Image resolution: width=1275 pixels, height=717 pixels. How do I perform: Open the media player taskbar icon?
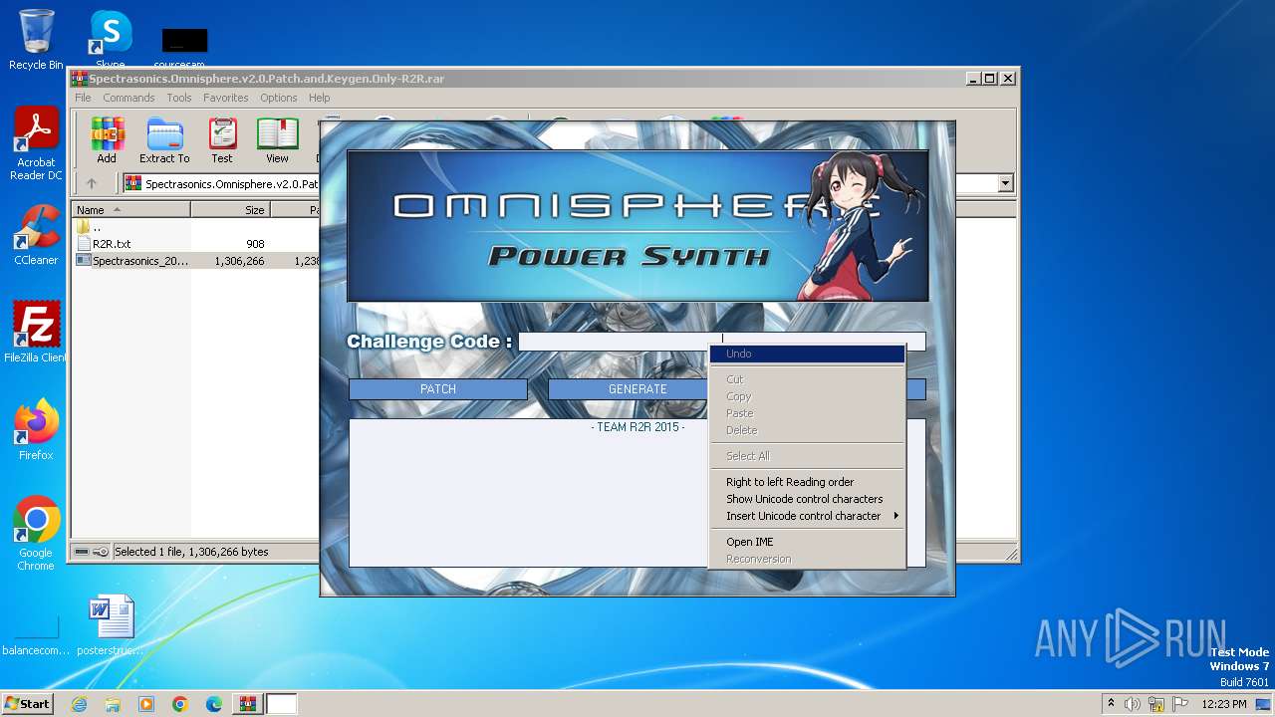pyautogui.click(x=146, y=704)
